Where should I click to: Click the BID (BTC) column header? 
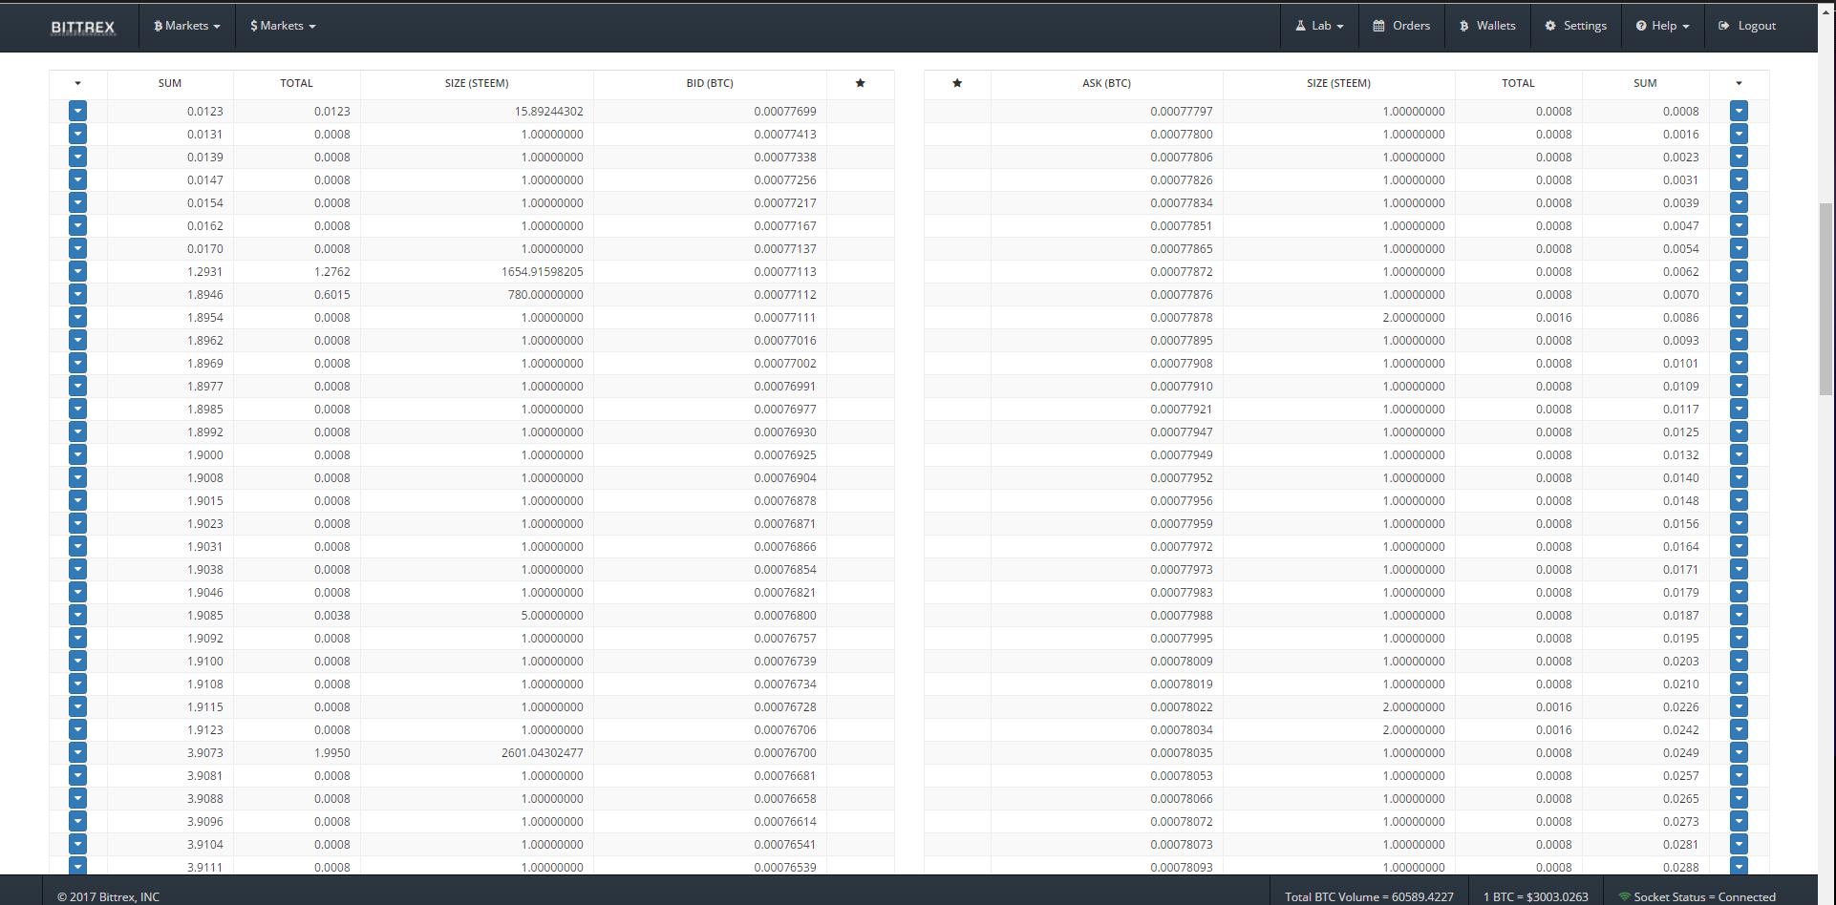tap(710, 83)
